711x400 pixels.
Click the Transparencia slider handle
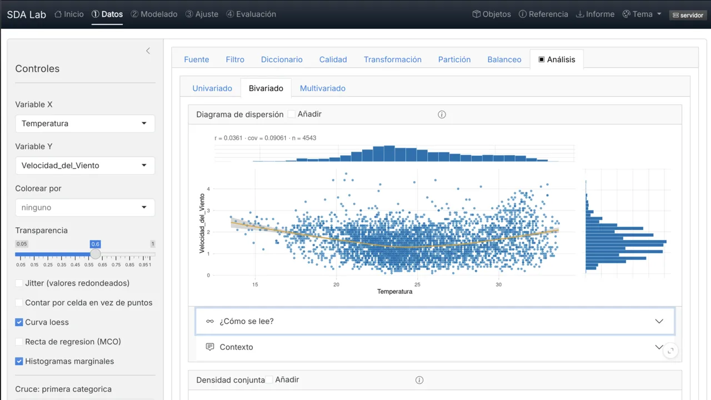(x=96, y=254)
